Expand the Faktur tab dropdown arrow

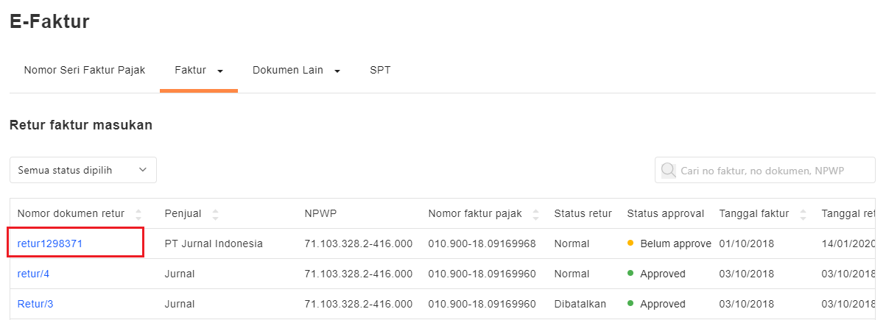pos(219,71)
